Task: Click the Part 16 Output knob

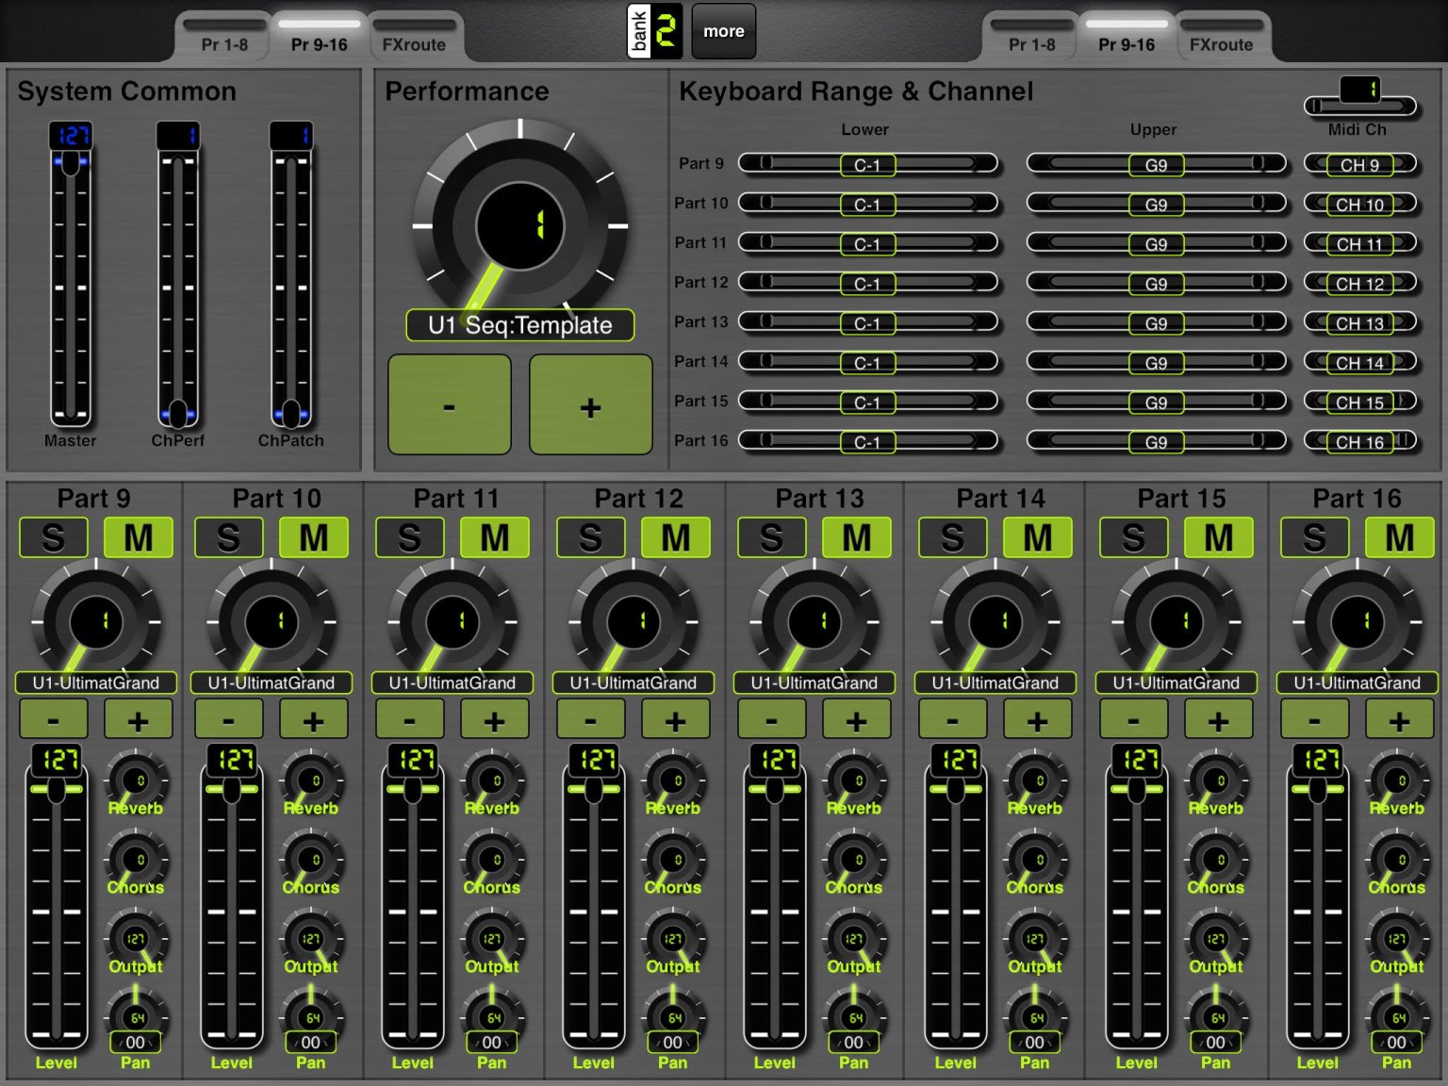Action: click(x=1397, y=939)
